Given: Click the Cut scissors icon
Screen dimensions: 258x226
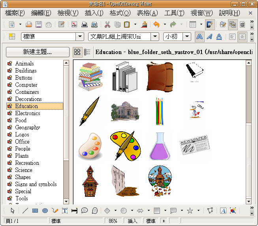Looking at the screenshot, I should point(107,24).
